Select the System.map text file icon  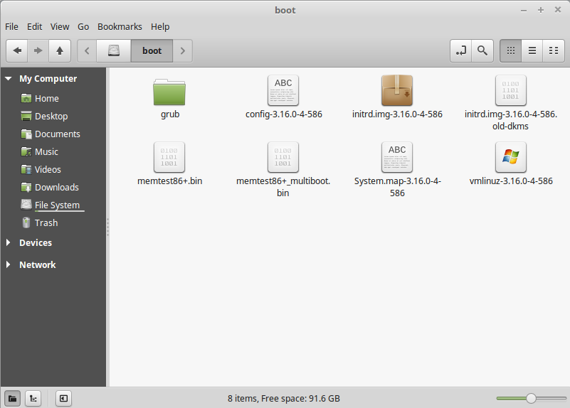click(397, 157)
